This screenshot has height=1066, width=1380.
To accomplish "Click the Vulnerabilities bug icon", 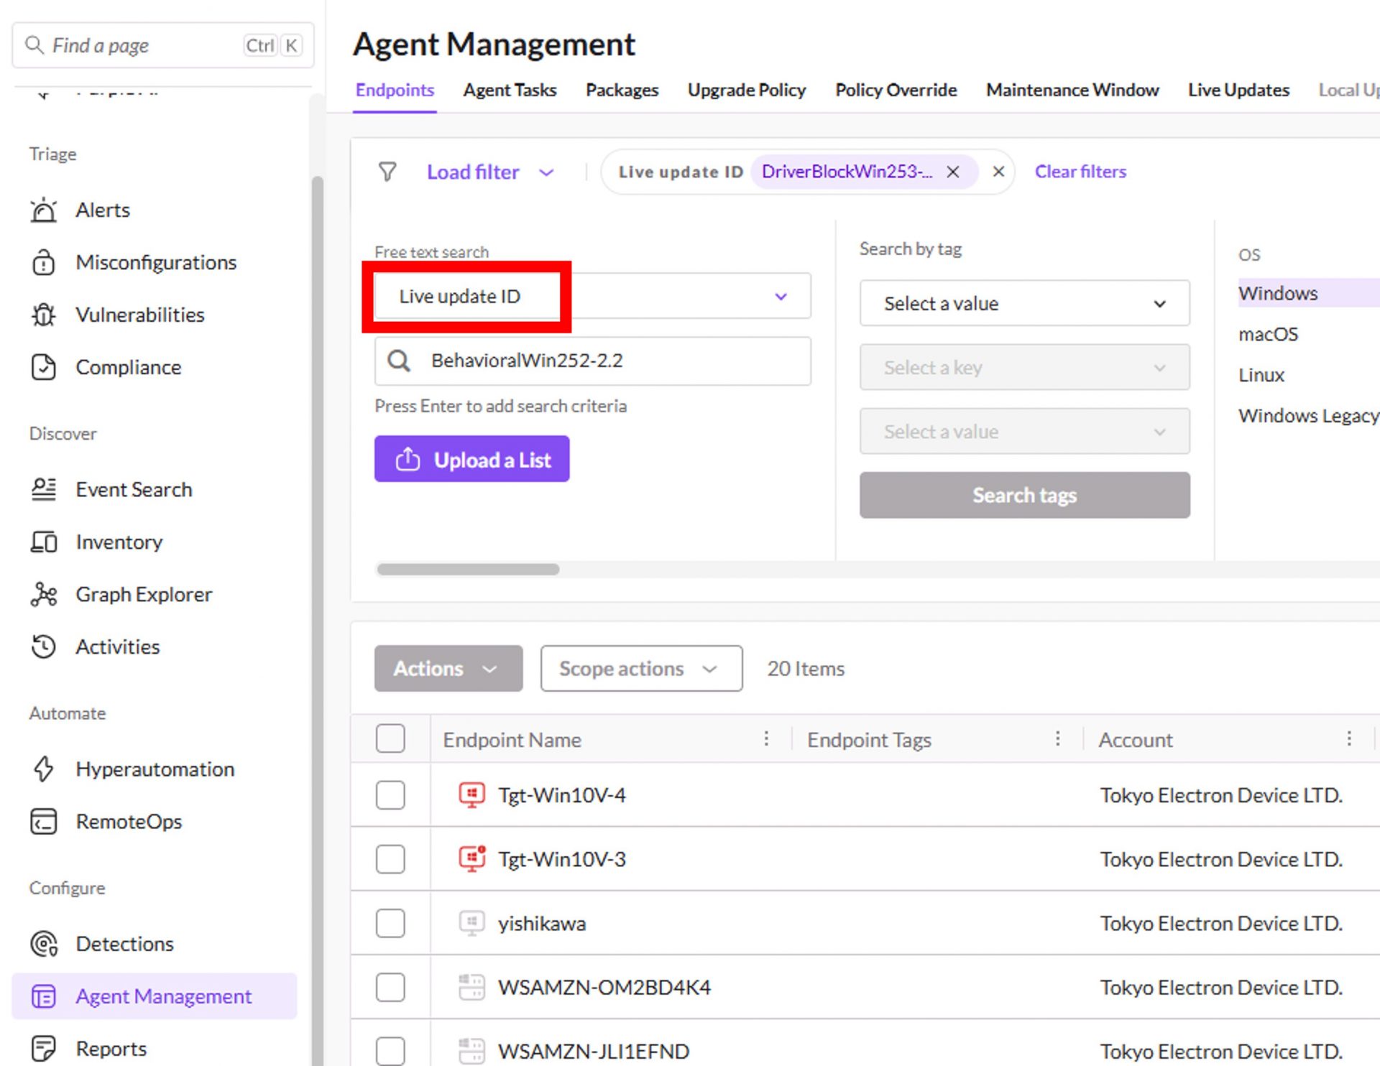I will coord(43,315).
